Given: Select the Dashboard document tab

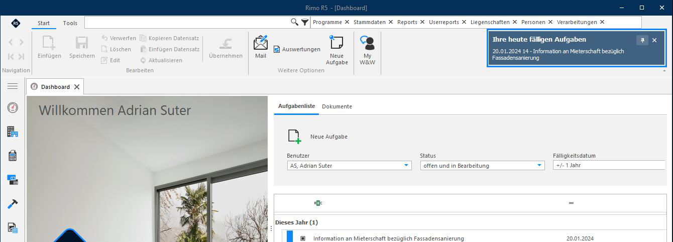Looking at the screenshot, I should 55,86.
